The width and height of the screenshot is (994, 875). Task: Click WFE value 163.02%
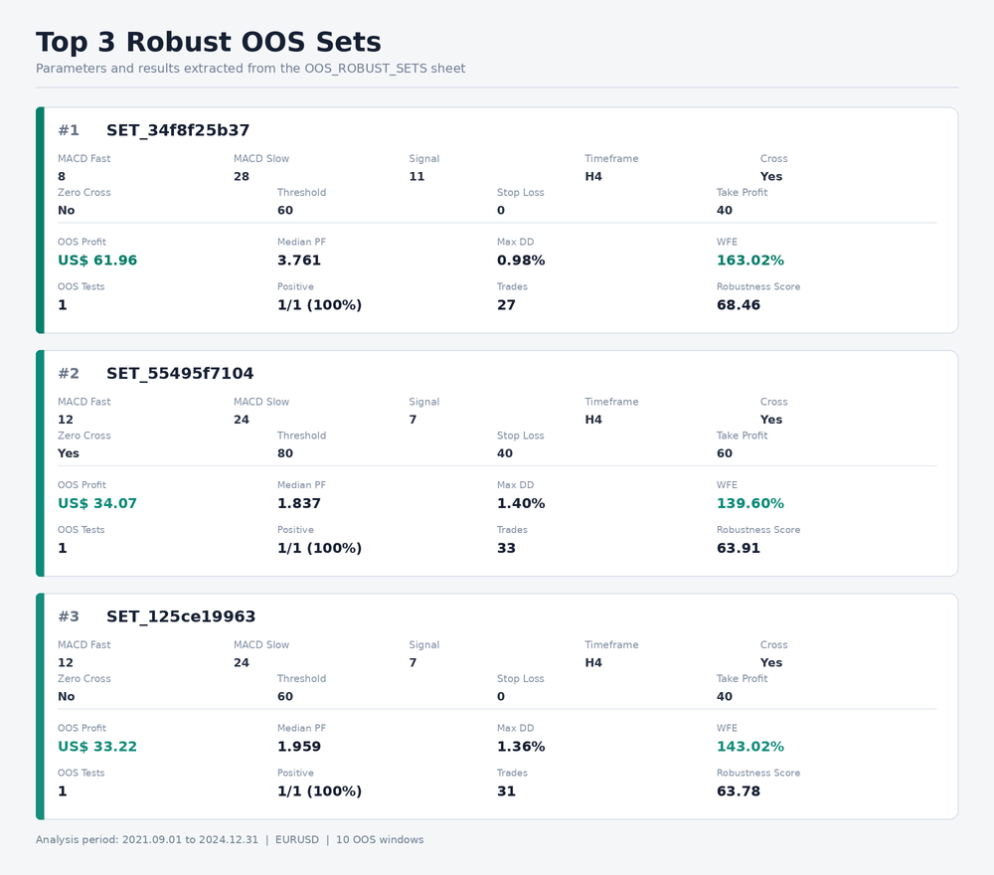tap(750, 261)
